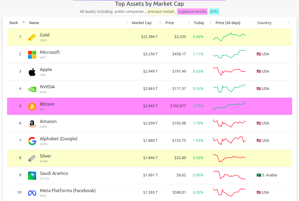Click the Gold bar icon
The height and width of the screenshot is (201, 299).
click(32, 37)
